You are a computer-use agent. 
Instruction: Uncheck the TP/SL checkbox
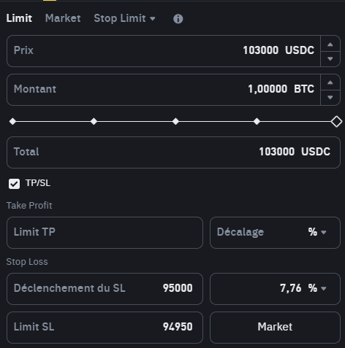coord(14,184)
